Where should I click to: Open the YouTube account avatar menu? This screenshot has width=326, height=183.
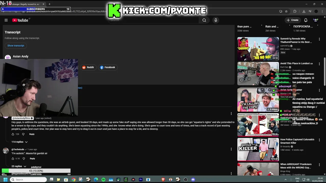pyautogui.click(x=316, y=20)
